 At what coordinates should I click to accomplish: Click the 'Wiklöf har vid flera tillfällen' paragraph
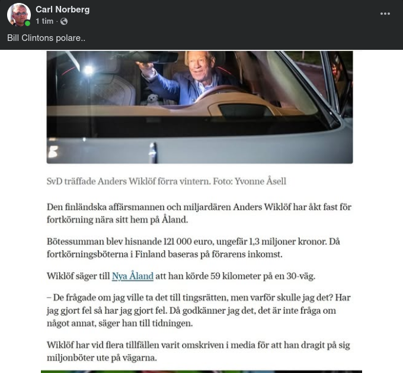tap(198, 351)
